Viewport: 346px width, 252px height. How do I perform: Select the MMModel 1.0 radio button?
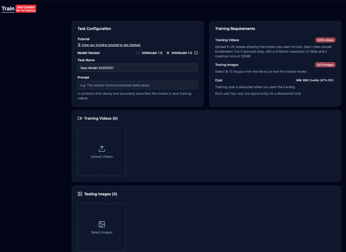(138, 53)
